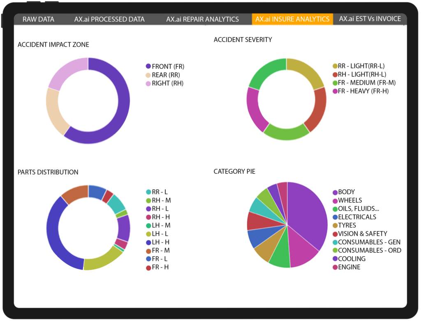The image size is (421, 321).
Task: Select the RH - H parts legend label
Action: (161, 217)
